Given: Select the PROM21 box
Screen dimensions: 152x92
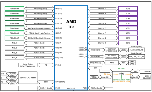Looking at the screenshot, I should [94, 77].
